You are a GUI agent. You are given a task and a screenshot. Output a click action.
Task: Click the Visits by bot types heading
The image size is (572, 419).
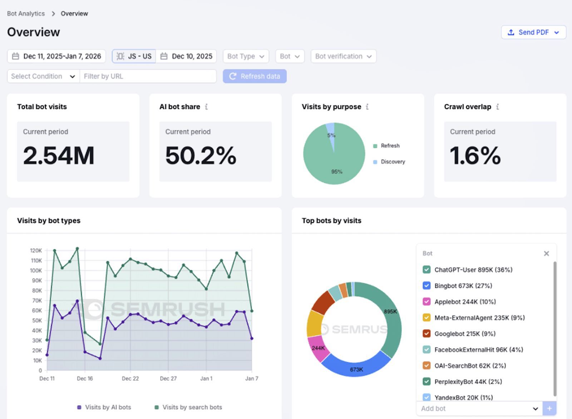[x=49, y=221]
